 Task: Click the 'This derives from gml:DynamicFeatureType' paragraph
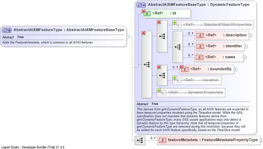coord(192,120)
